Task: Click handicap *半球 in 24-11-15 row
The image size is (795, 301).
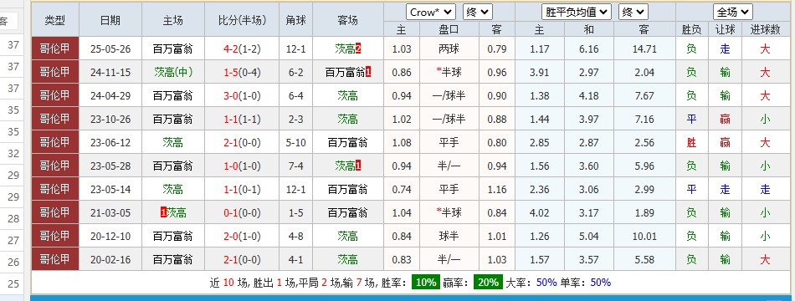Action: coord(449,73)
